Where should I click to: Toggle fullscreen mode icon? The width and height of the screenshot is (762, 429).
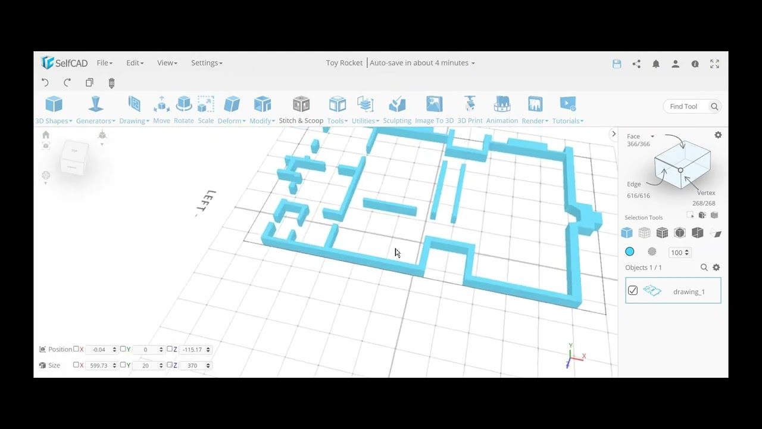714,64
